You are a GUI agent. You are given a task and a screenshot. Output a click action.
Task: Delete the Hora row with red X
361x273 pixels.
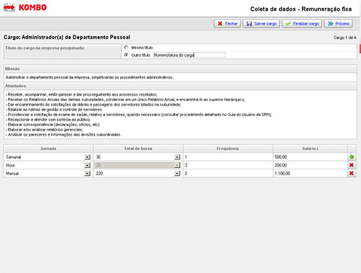[x=352, y=165]
